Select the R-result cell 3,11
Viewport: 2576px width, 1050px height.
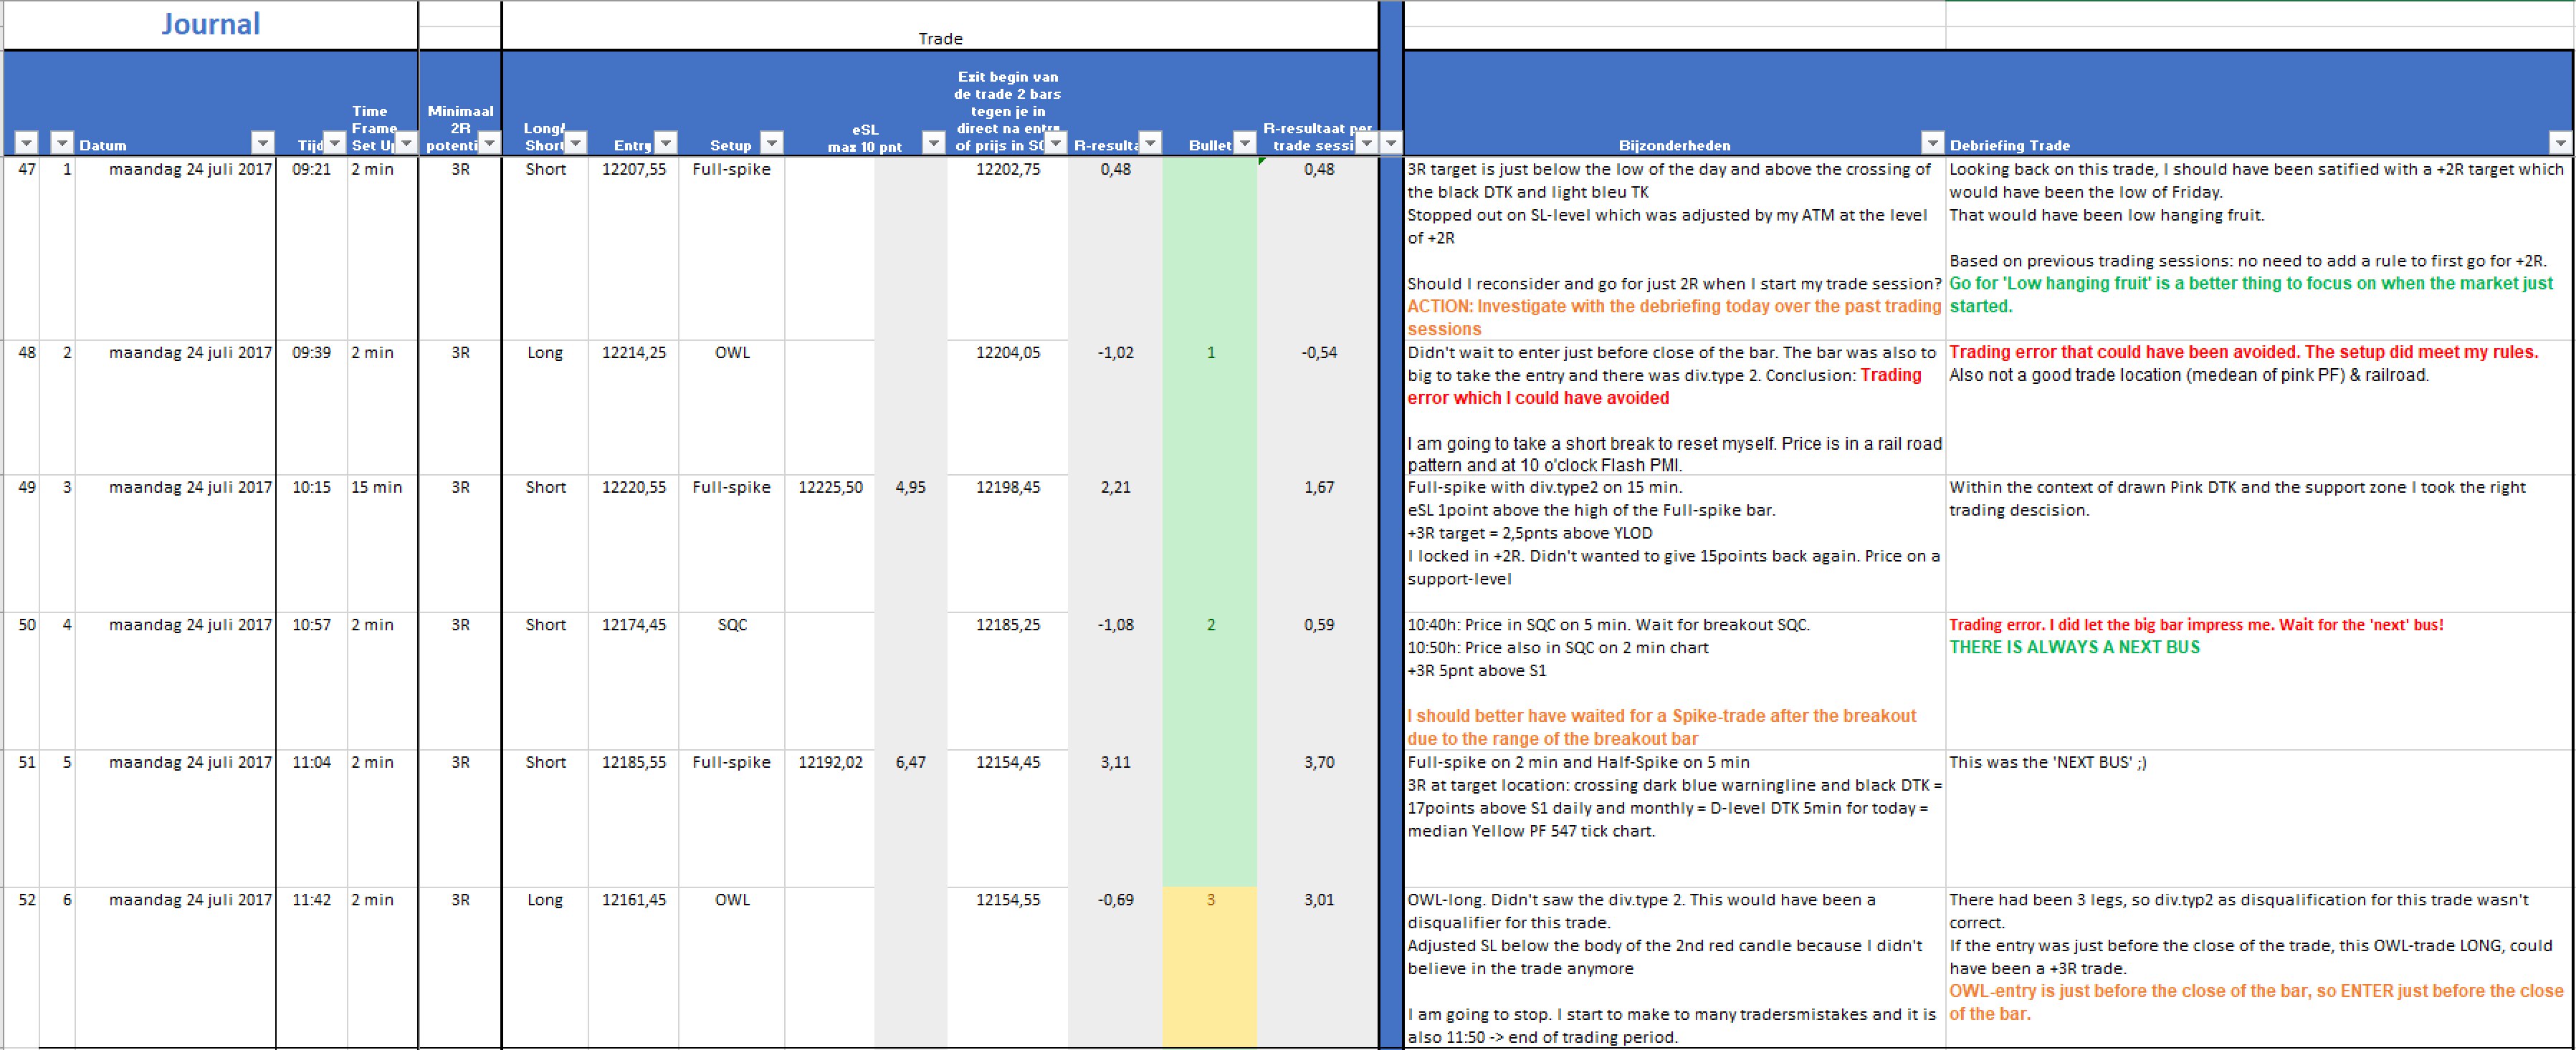(x=1115, y=818)
